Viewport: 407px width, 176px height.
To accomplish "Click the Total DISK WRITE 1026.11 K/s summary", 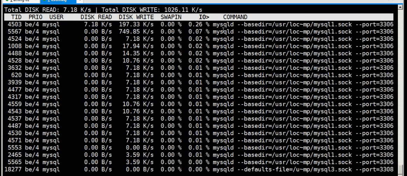I will pyautogui.click(x=152, y=10).
